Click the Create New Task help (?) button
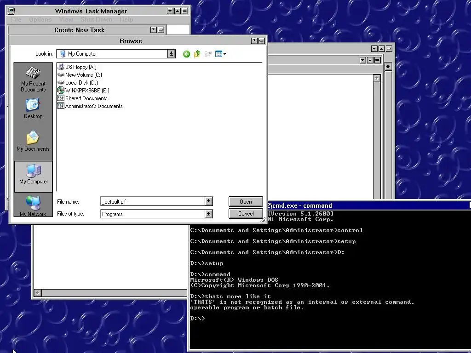Image resolution: width=471 pixels, height=353 pixels. (x=153, y=30)
